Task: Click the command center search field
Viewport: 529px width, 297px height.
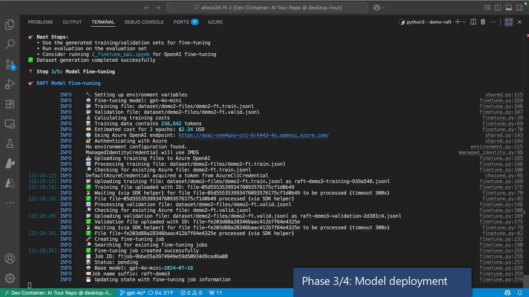Action: tap(267, 8)
